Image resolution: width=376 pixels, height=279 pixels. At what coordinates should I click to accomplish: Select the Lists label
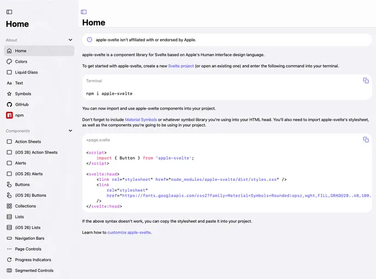[x=20, y=217]
